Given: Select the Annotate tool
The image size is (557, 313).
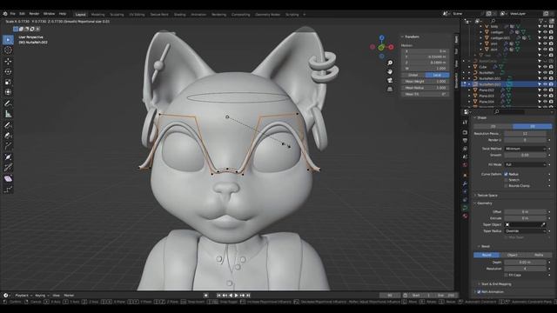Looking at the screenshot, I should pos(8,103).
